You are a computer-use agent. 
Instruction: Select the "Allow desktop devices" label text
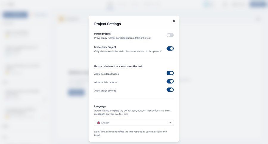106,74
